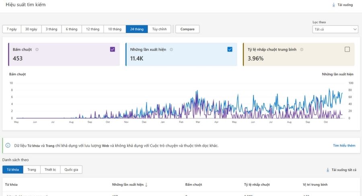Click info icon beside Tỷ lệ nhấp chuột trung bình

click(x=302, y=50)
